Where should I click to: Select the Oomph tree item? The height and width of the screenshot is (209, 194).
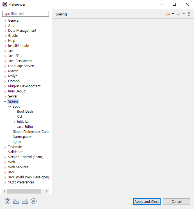point(14,81)
